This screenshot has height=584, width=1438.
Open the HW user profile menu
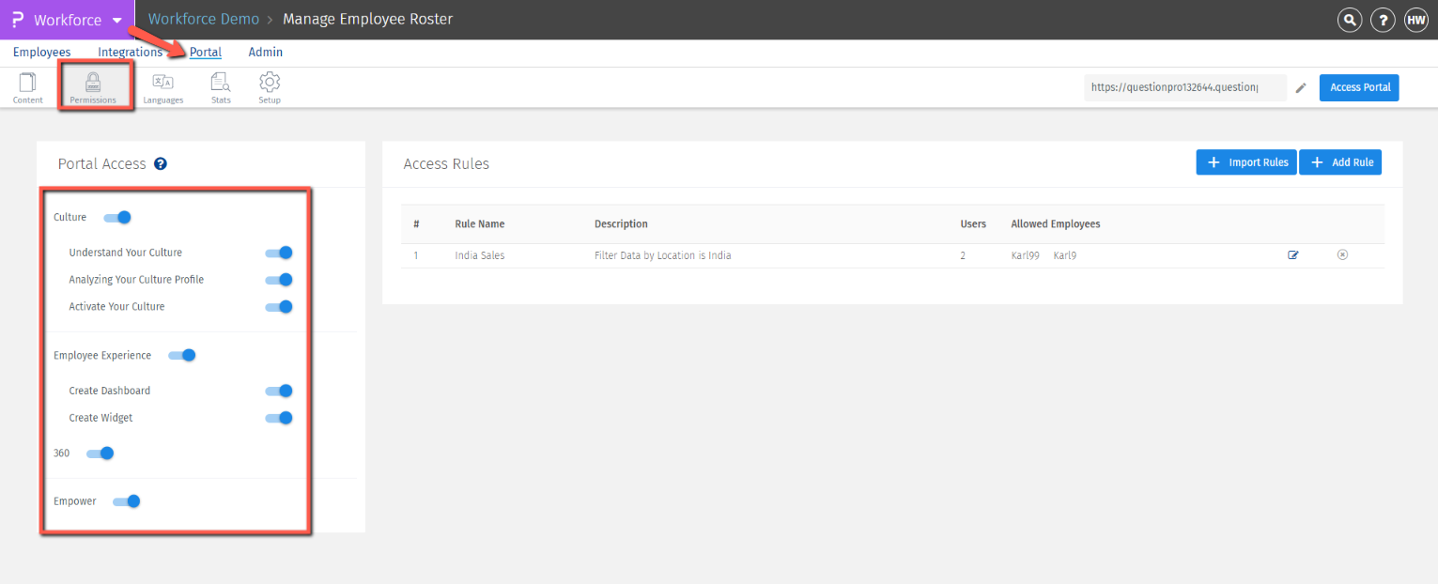click(1415, 20)
